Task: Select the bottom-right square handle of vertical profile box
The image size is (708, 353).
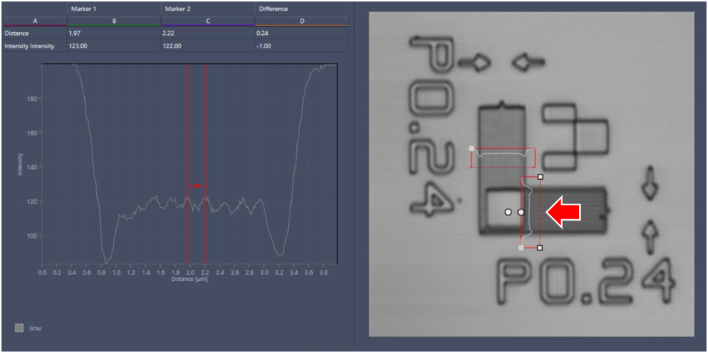Action: click(540, 247)
